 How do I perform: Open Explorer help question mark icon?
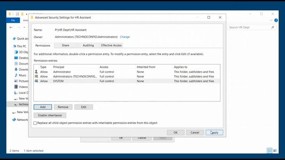point(276,20)
